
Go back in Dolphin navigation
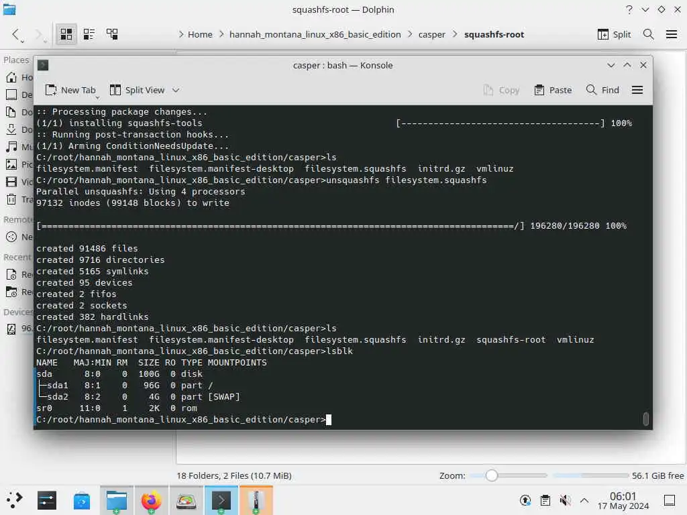pos(16,35)
